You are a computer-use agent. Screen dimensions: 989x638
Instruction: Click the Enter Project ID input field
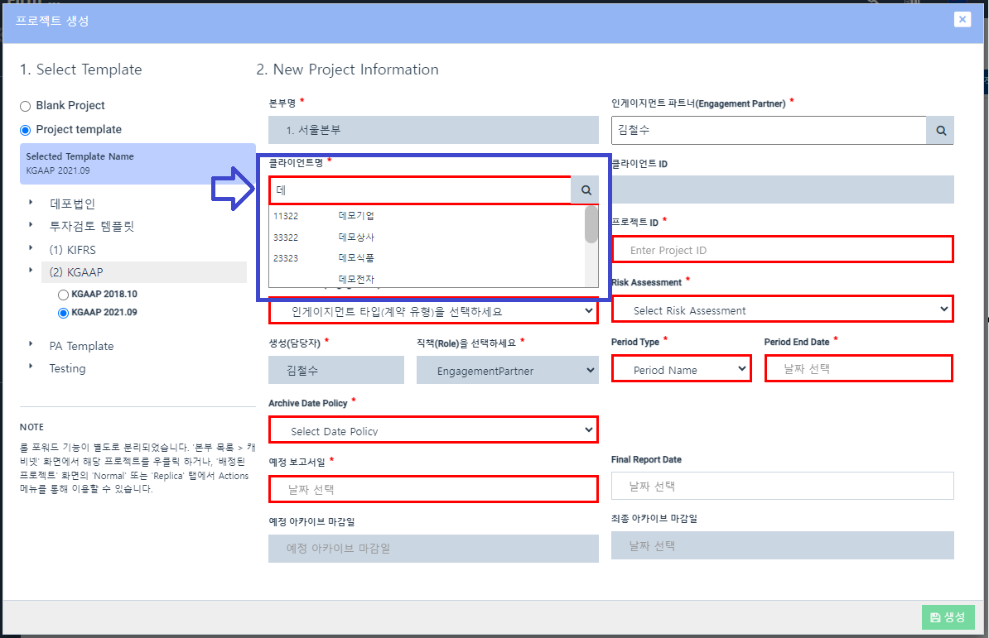tap(782, 249)
